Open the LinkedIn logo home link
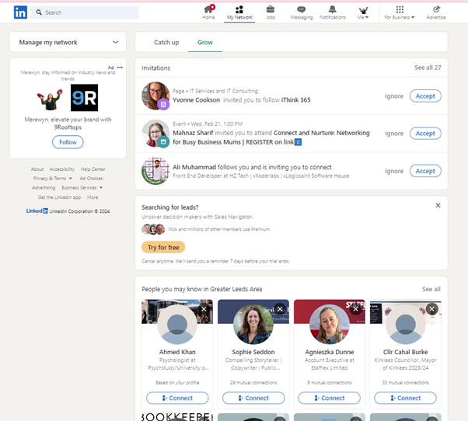 20,12
